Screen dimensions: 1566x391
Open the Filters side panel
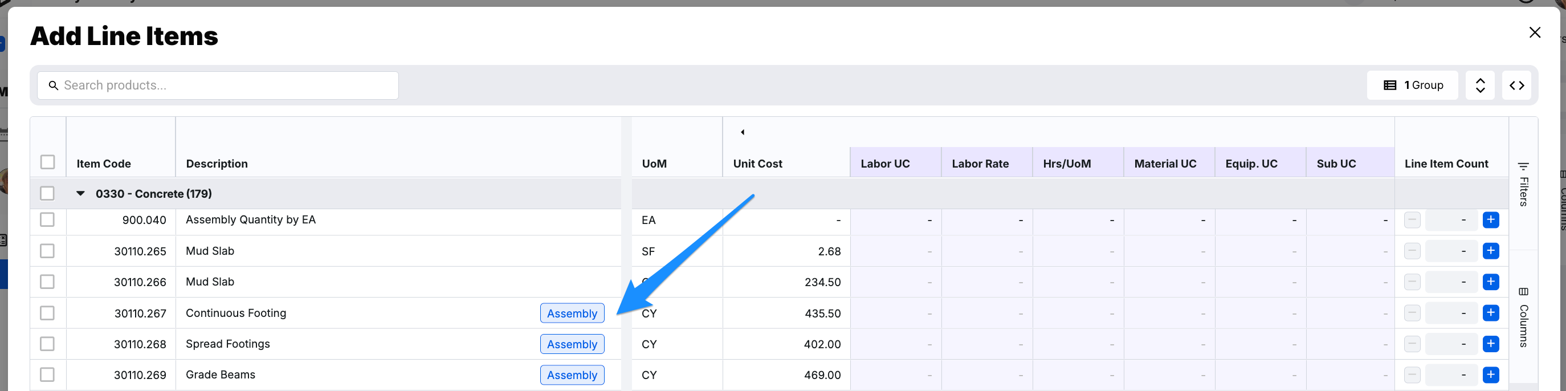tap(1523, 184)
